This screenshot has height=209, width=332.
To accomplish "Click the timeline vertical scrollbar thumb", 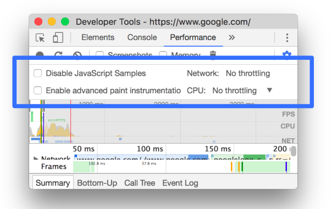I will click(x=294, y=151).
